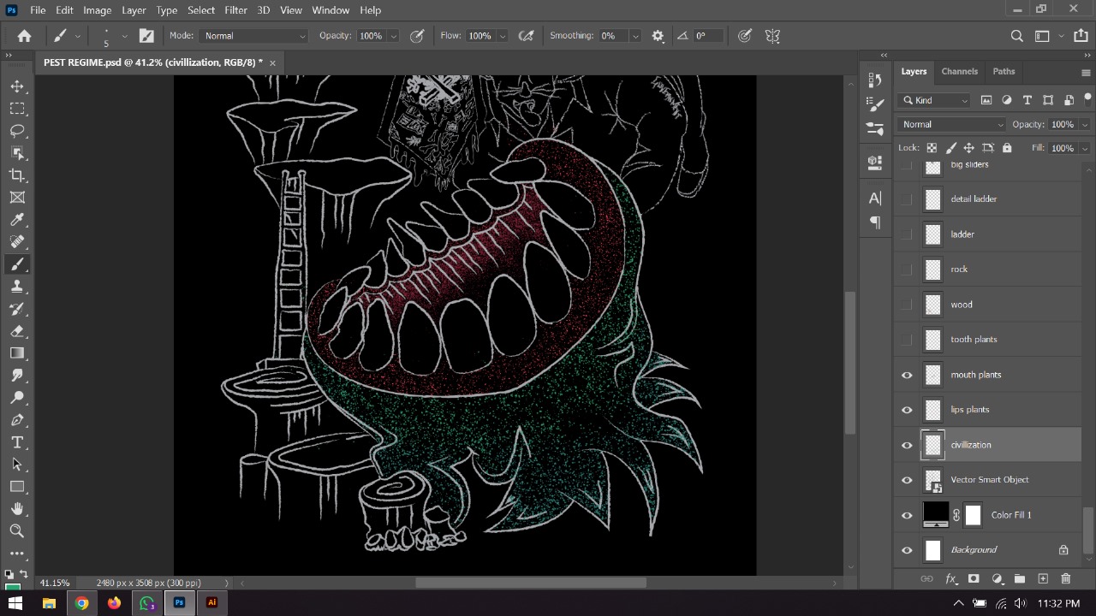Open the brush preset picker arrow
Screen dimensions: 1096x616
pyautogui.click(x=124, y=36)
